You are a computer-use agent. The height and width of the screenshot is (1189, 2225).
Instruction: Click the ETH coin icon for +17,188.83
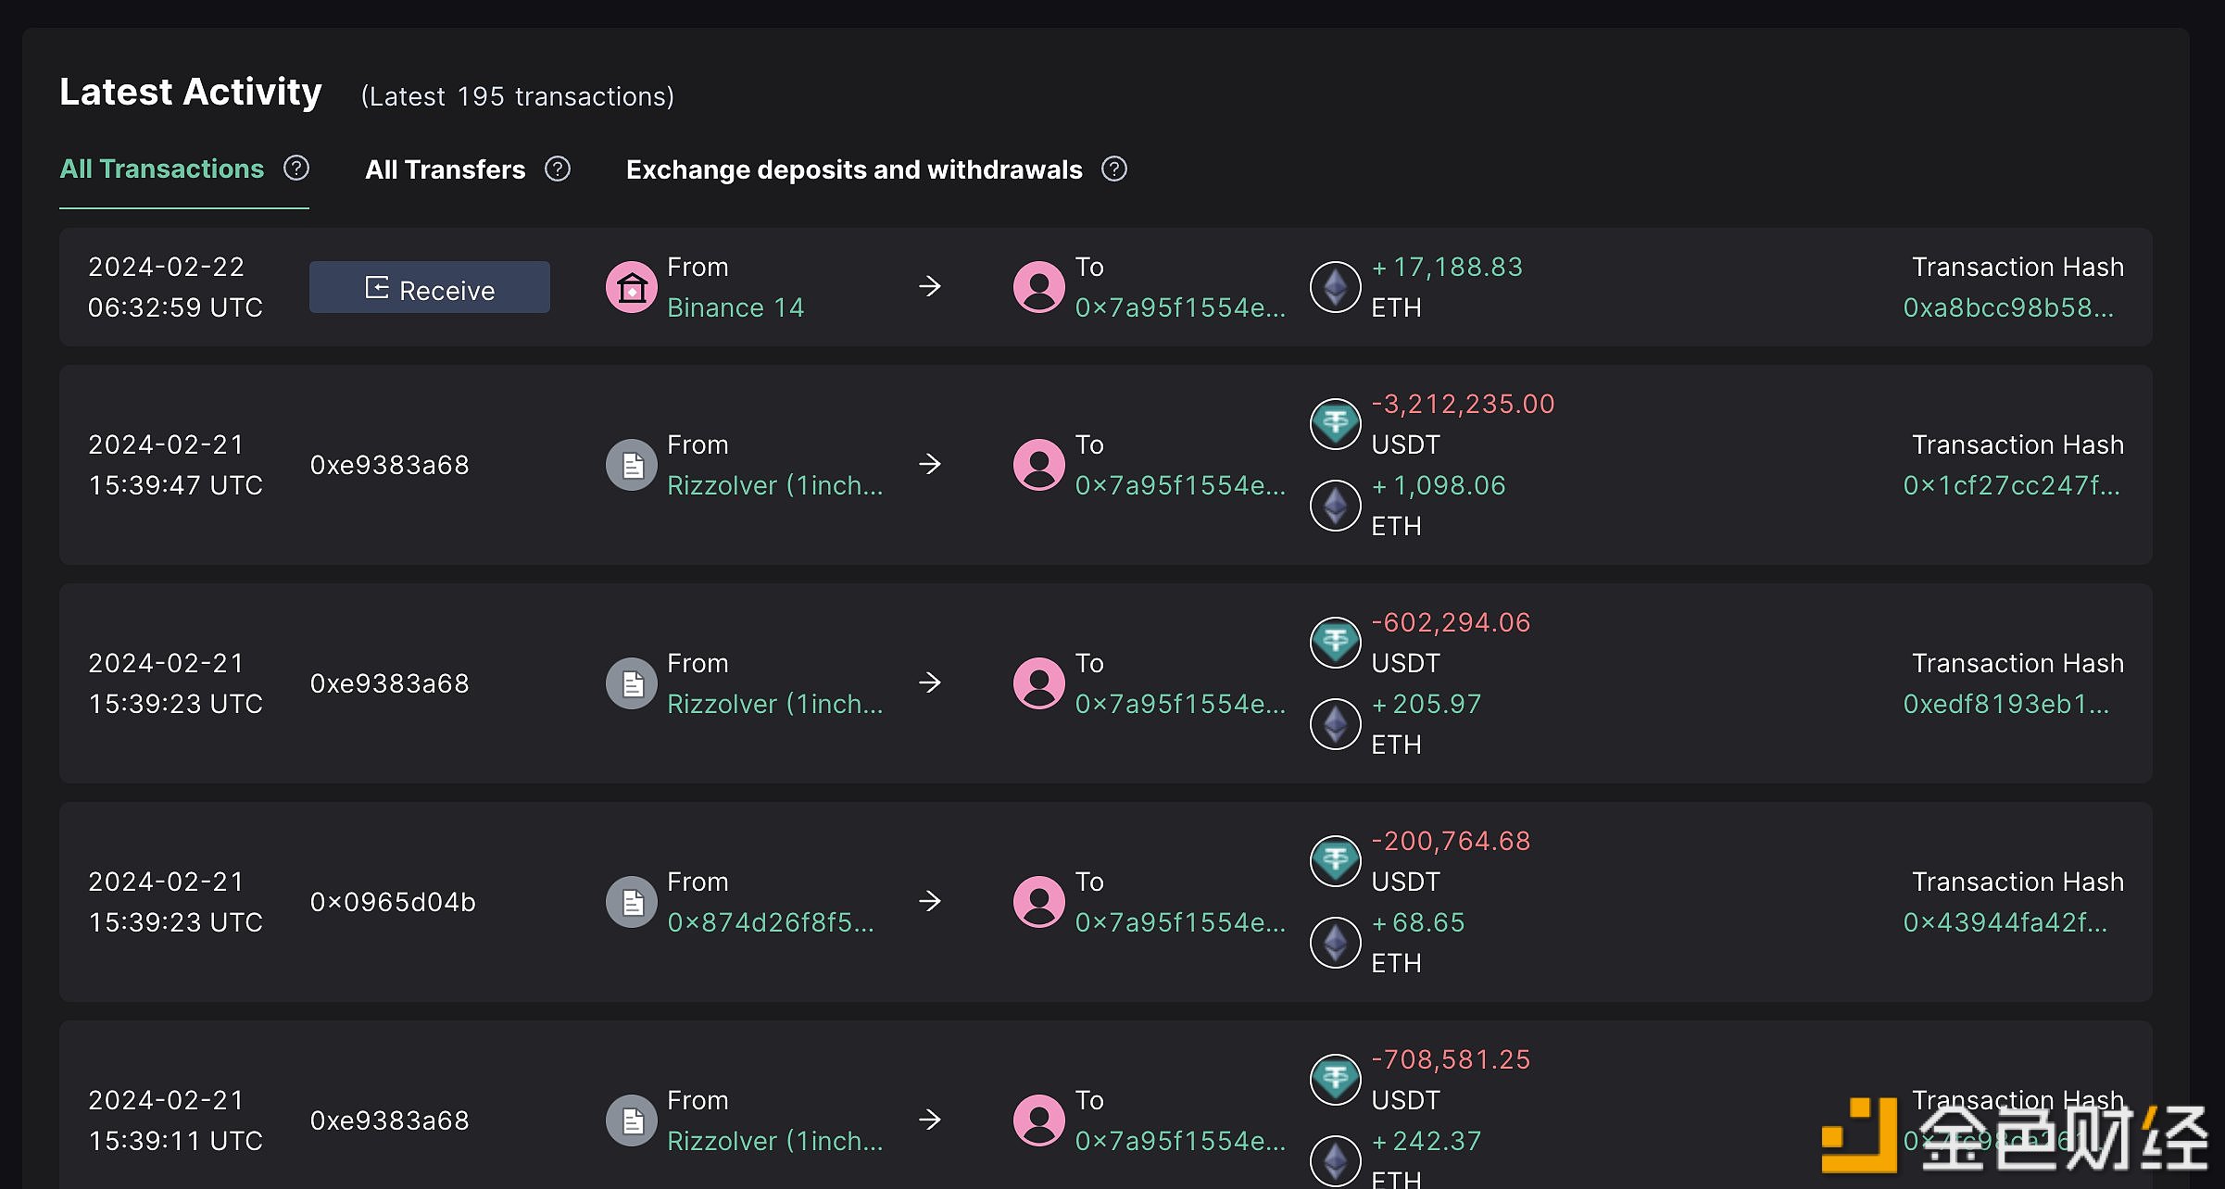point(1335,287)
